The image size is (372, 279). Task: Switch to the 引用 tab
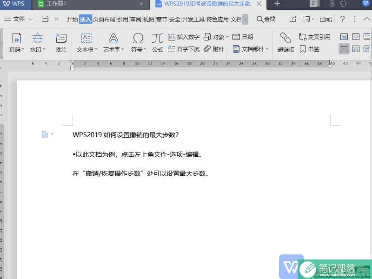pos(123,19)
